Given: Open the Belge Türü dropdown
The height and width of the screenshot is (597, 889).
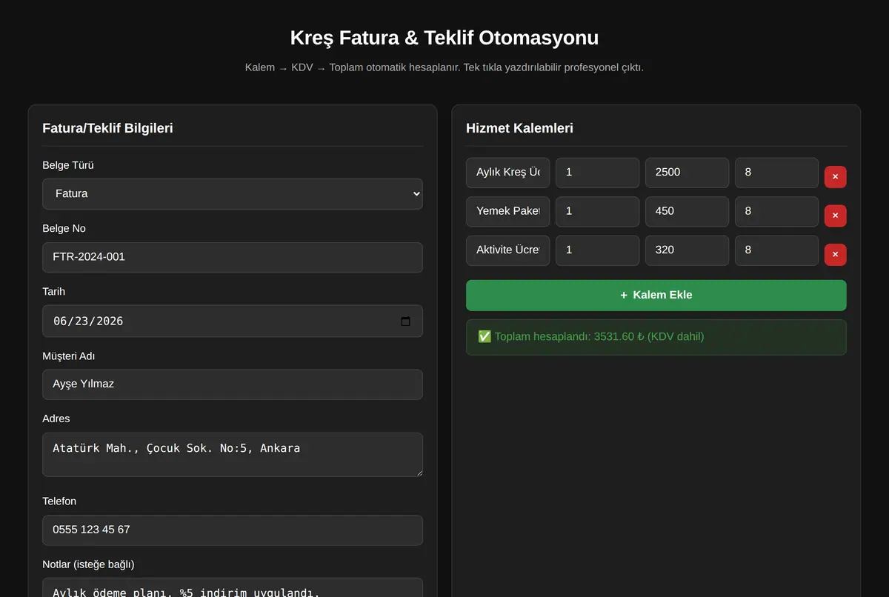Looking at the screenshot, I should coord(233,193).
